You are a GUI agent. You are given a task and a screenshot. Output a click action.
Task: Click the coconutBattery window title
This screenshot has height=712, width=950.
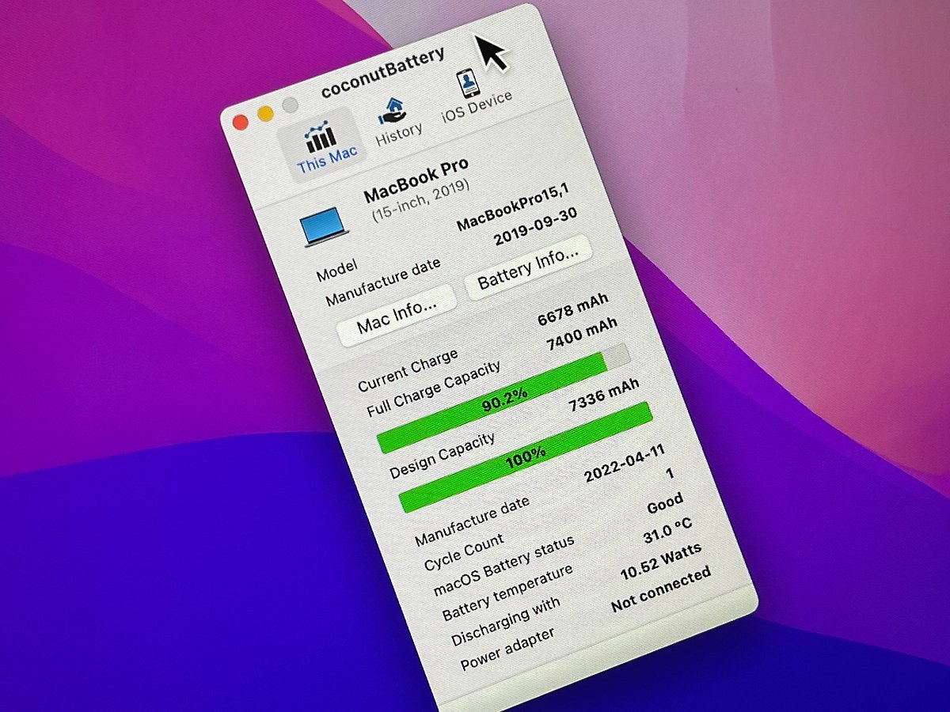coord(382,73)
